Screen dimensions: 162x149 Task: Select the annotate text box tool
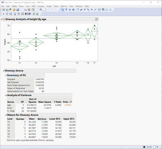pyautogui.click(x=100, y=10)
